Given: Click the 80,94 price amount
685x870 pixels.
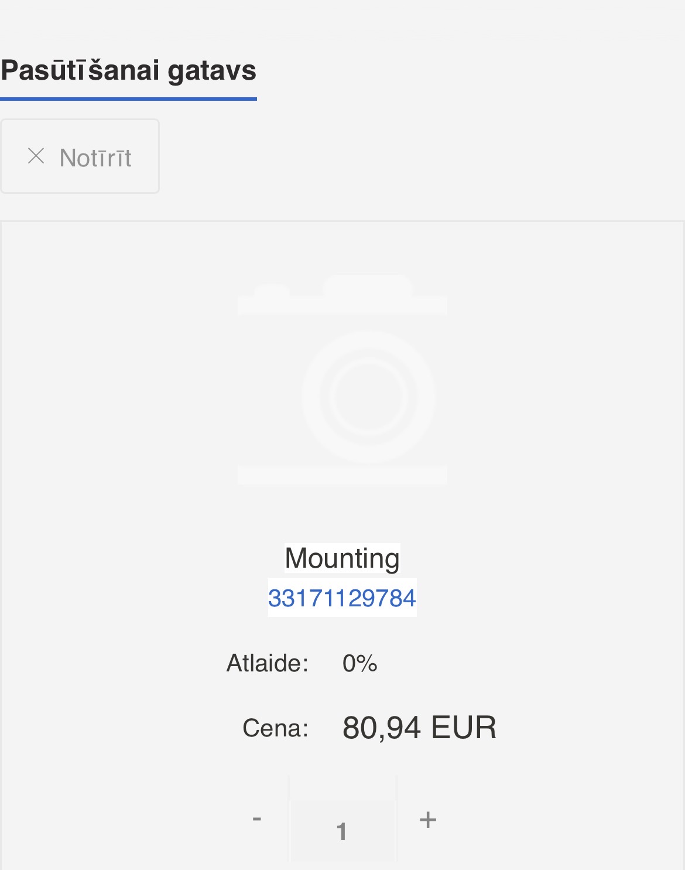Looking at the screenshot, I should [381, 728].
